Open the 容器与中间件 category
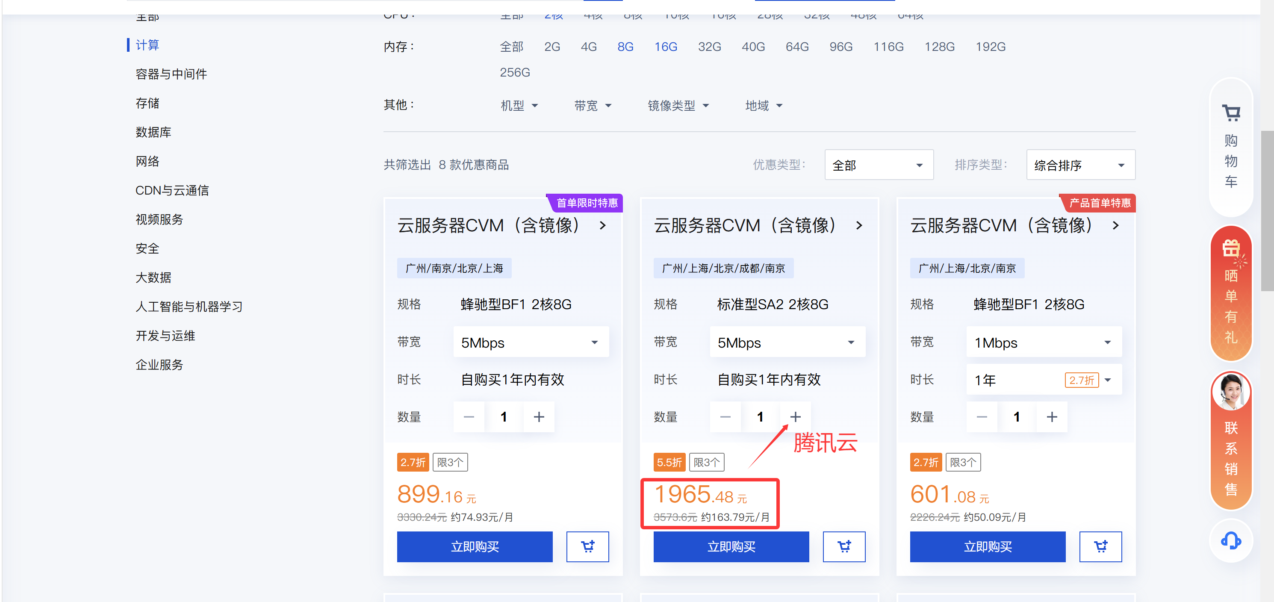Viewport: 1274px width, 602px height. tap(171, 74)
